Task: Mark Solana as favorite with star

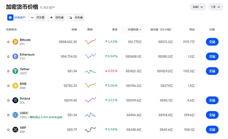Action: tap(8, 100)
